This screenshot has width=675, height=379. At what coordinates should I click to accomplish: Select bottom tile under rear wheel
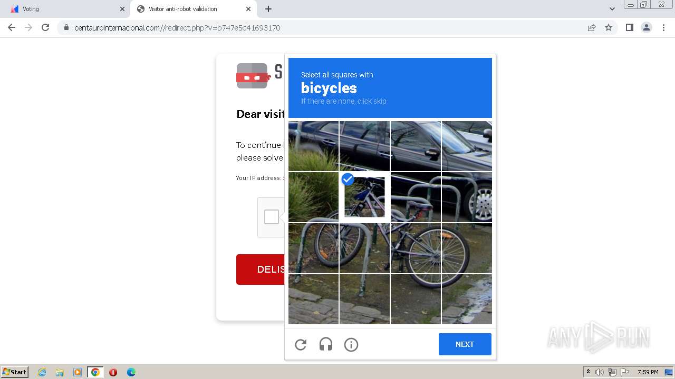[x=416, y=299]
